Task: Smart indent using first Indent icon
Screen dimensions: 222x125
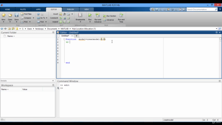Action: click(x=61, y=22)
